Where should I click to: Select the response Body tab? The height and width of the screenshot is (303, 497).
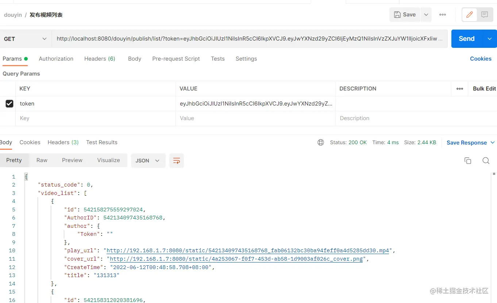(x=6, y=142)
